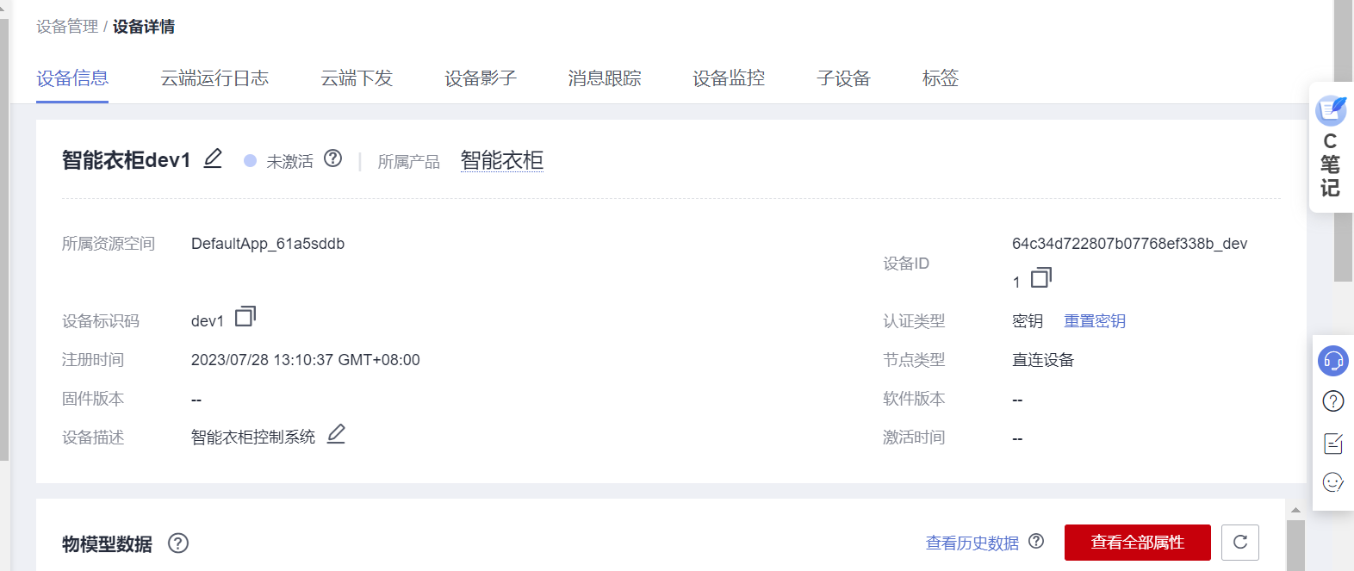Edit device name 智能衣柜dev1 pencil icon
Viewport: 1354px width, 571px height.
click(x=213, y=158)
